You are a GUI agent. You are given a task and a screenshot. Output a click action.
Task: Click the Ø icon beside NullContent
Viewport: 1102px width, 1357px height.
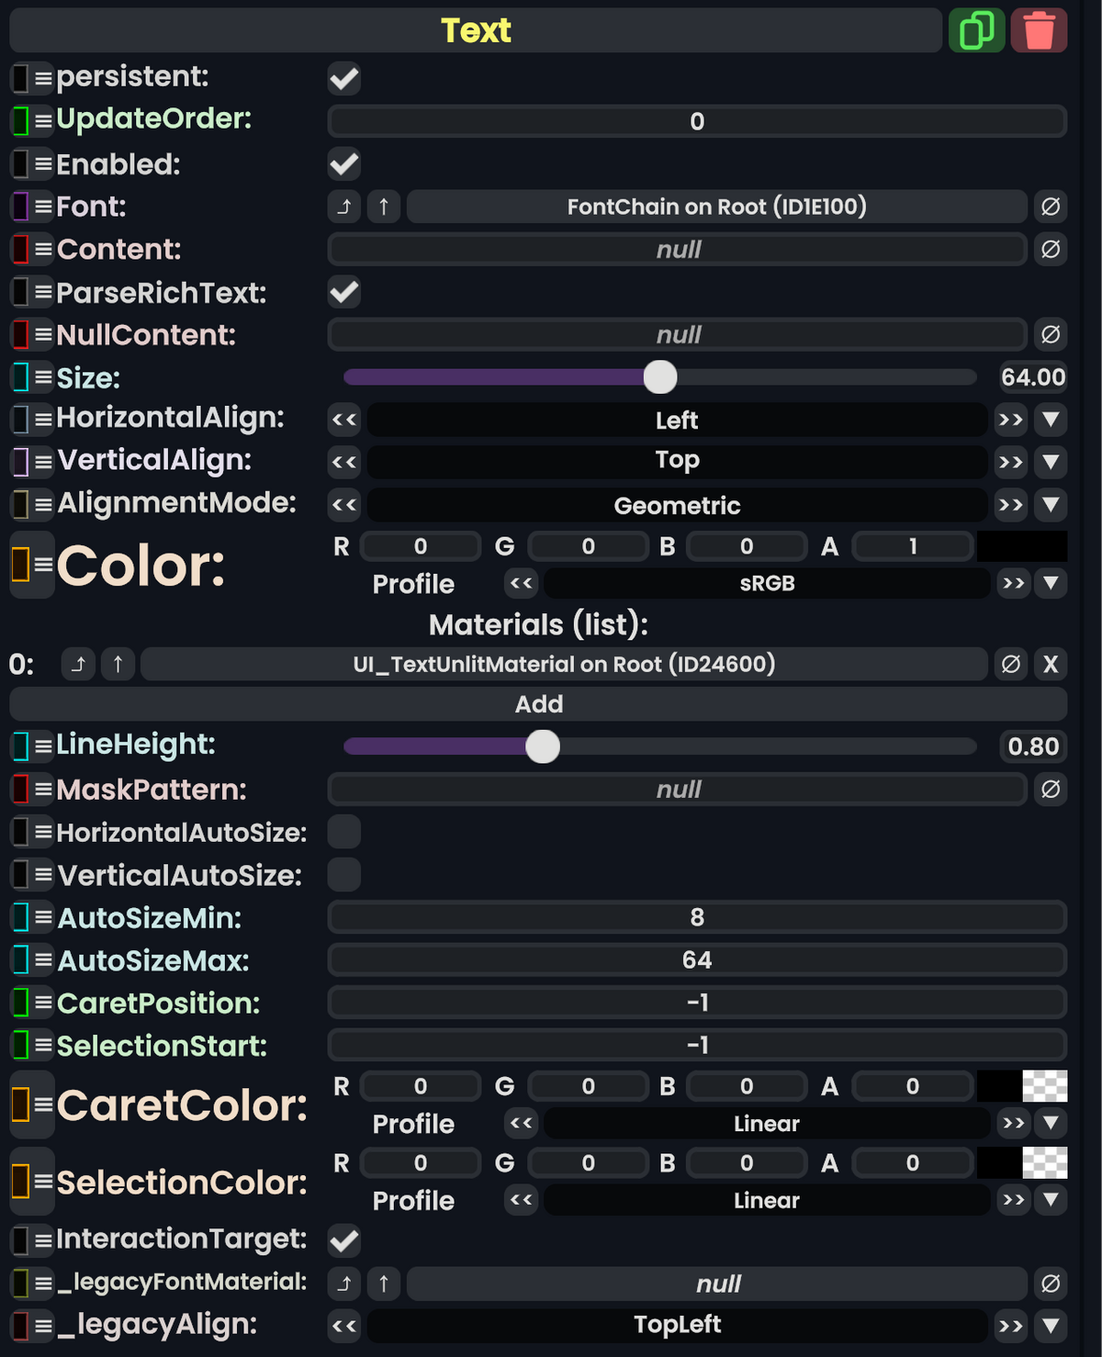tap(1051, 334)
